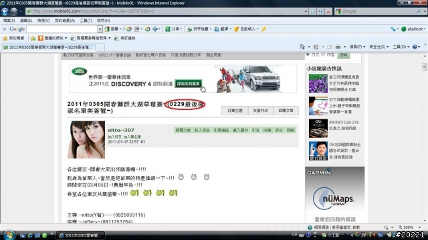Image resolution: width=428 pixels, height=240 pixels.
Task: Open the 說明(H) Help menu
Action: click(x=104, y=21)
